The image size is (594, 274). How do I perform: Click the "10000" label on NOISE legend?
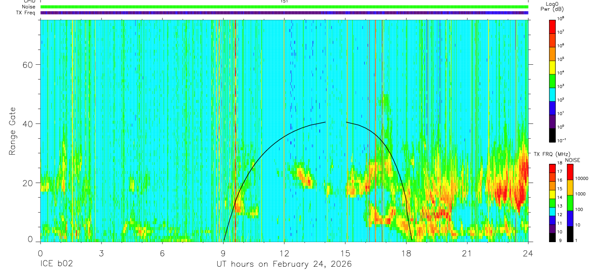583,178
